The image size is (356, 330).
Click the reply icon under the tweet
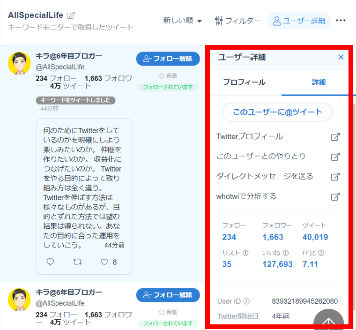[x=51, y=262]
